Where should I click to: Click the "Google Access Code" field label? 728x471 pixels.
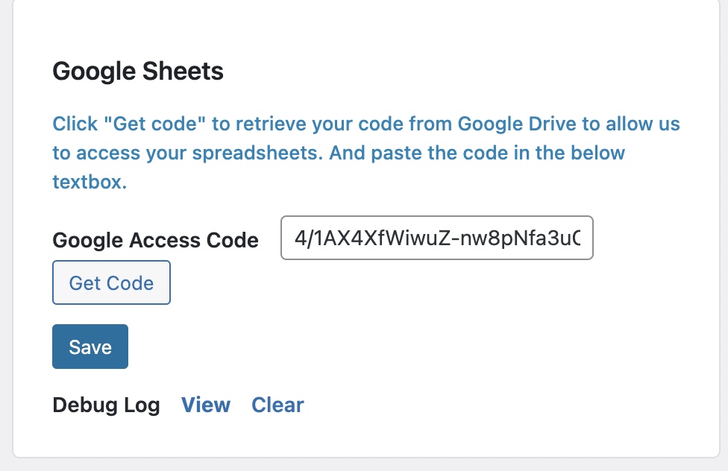[155, 240]
